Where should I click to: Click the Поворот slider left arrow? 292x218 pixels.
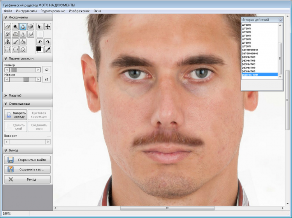click(x=7, y=142)
